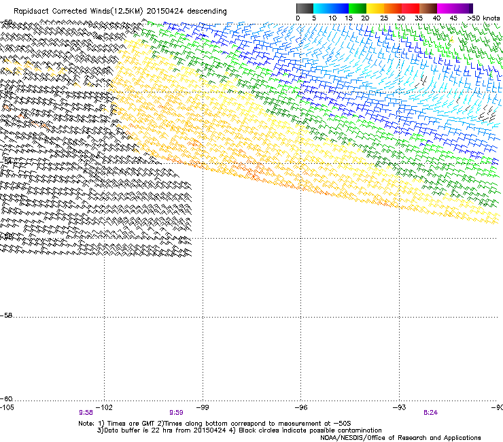Click the 'NOAA/NESDIS/Office of Research and Applications' credit
The width and height of the screenshot is (503, 442).
400,438
